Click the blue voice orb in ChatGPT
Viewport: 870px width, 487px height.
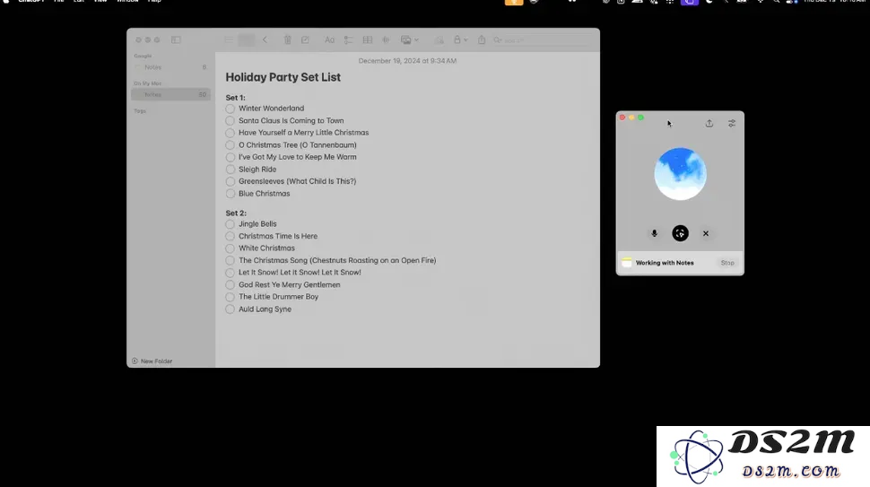pyautogui.click(x=680, y=174)
